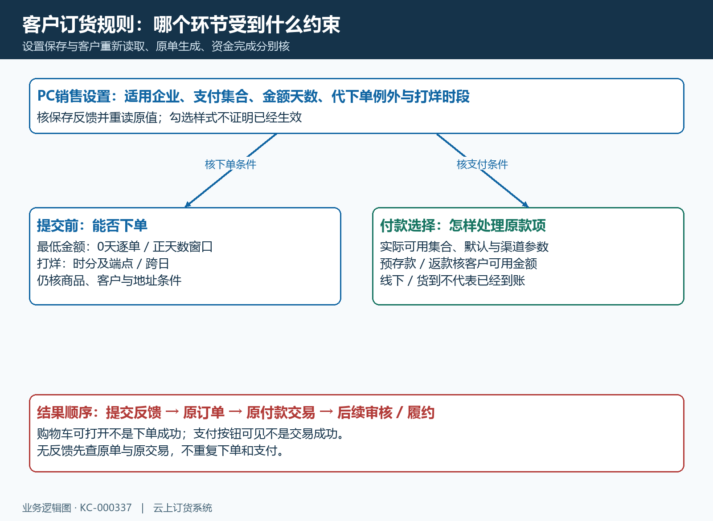Click the arrow label 核下单条件
This screenshot has height=521, width=713.
pyautogui.click(x=230, y=164)
